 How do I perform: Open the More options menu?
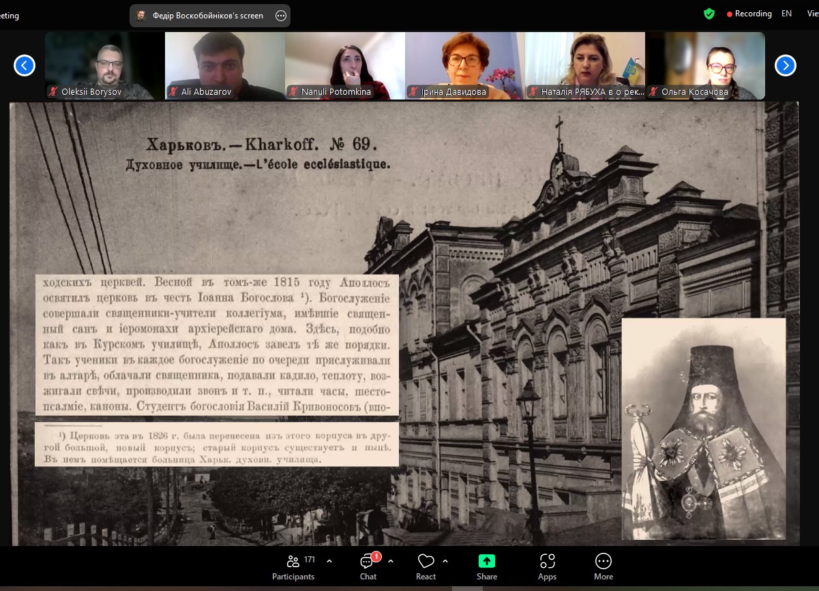click(x=603, y=566)
